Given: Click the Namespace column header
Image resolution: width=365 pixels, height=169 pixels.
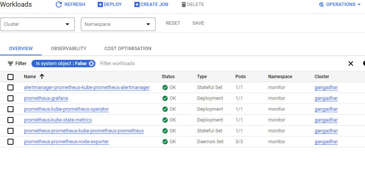Looking at the screenshot, I should pyautogui.click(x=280, y=77).
